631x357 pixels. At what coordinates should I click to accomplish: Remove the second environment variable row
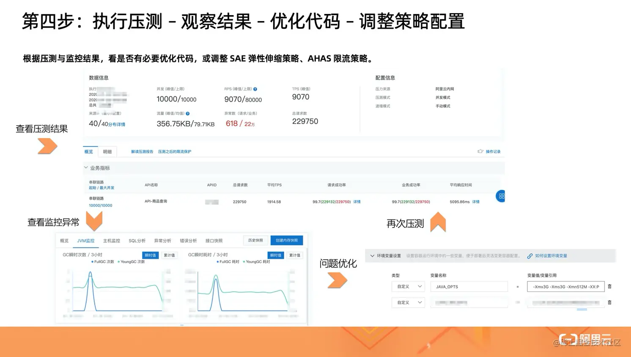tap(609, 302)
